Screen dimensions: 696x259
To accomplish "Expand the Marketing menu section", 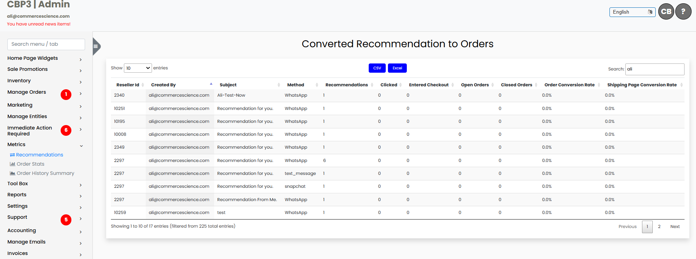I will [x=80, y=106].
